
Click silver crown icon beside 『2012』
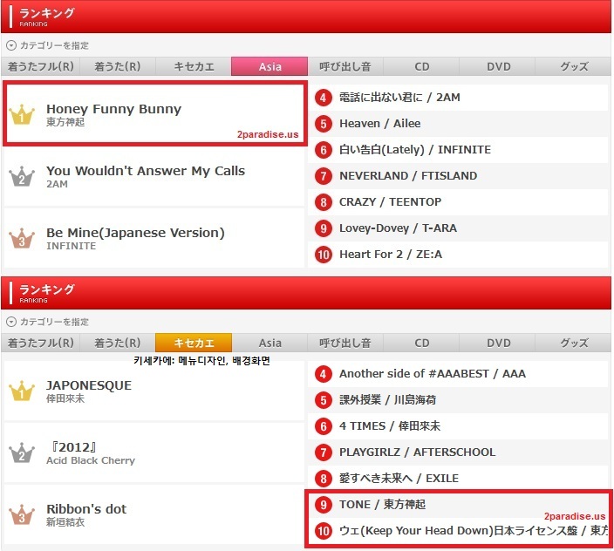(x=22, y=452)
